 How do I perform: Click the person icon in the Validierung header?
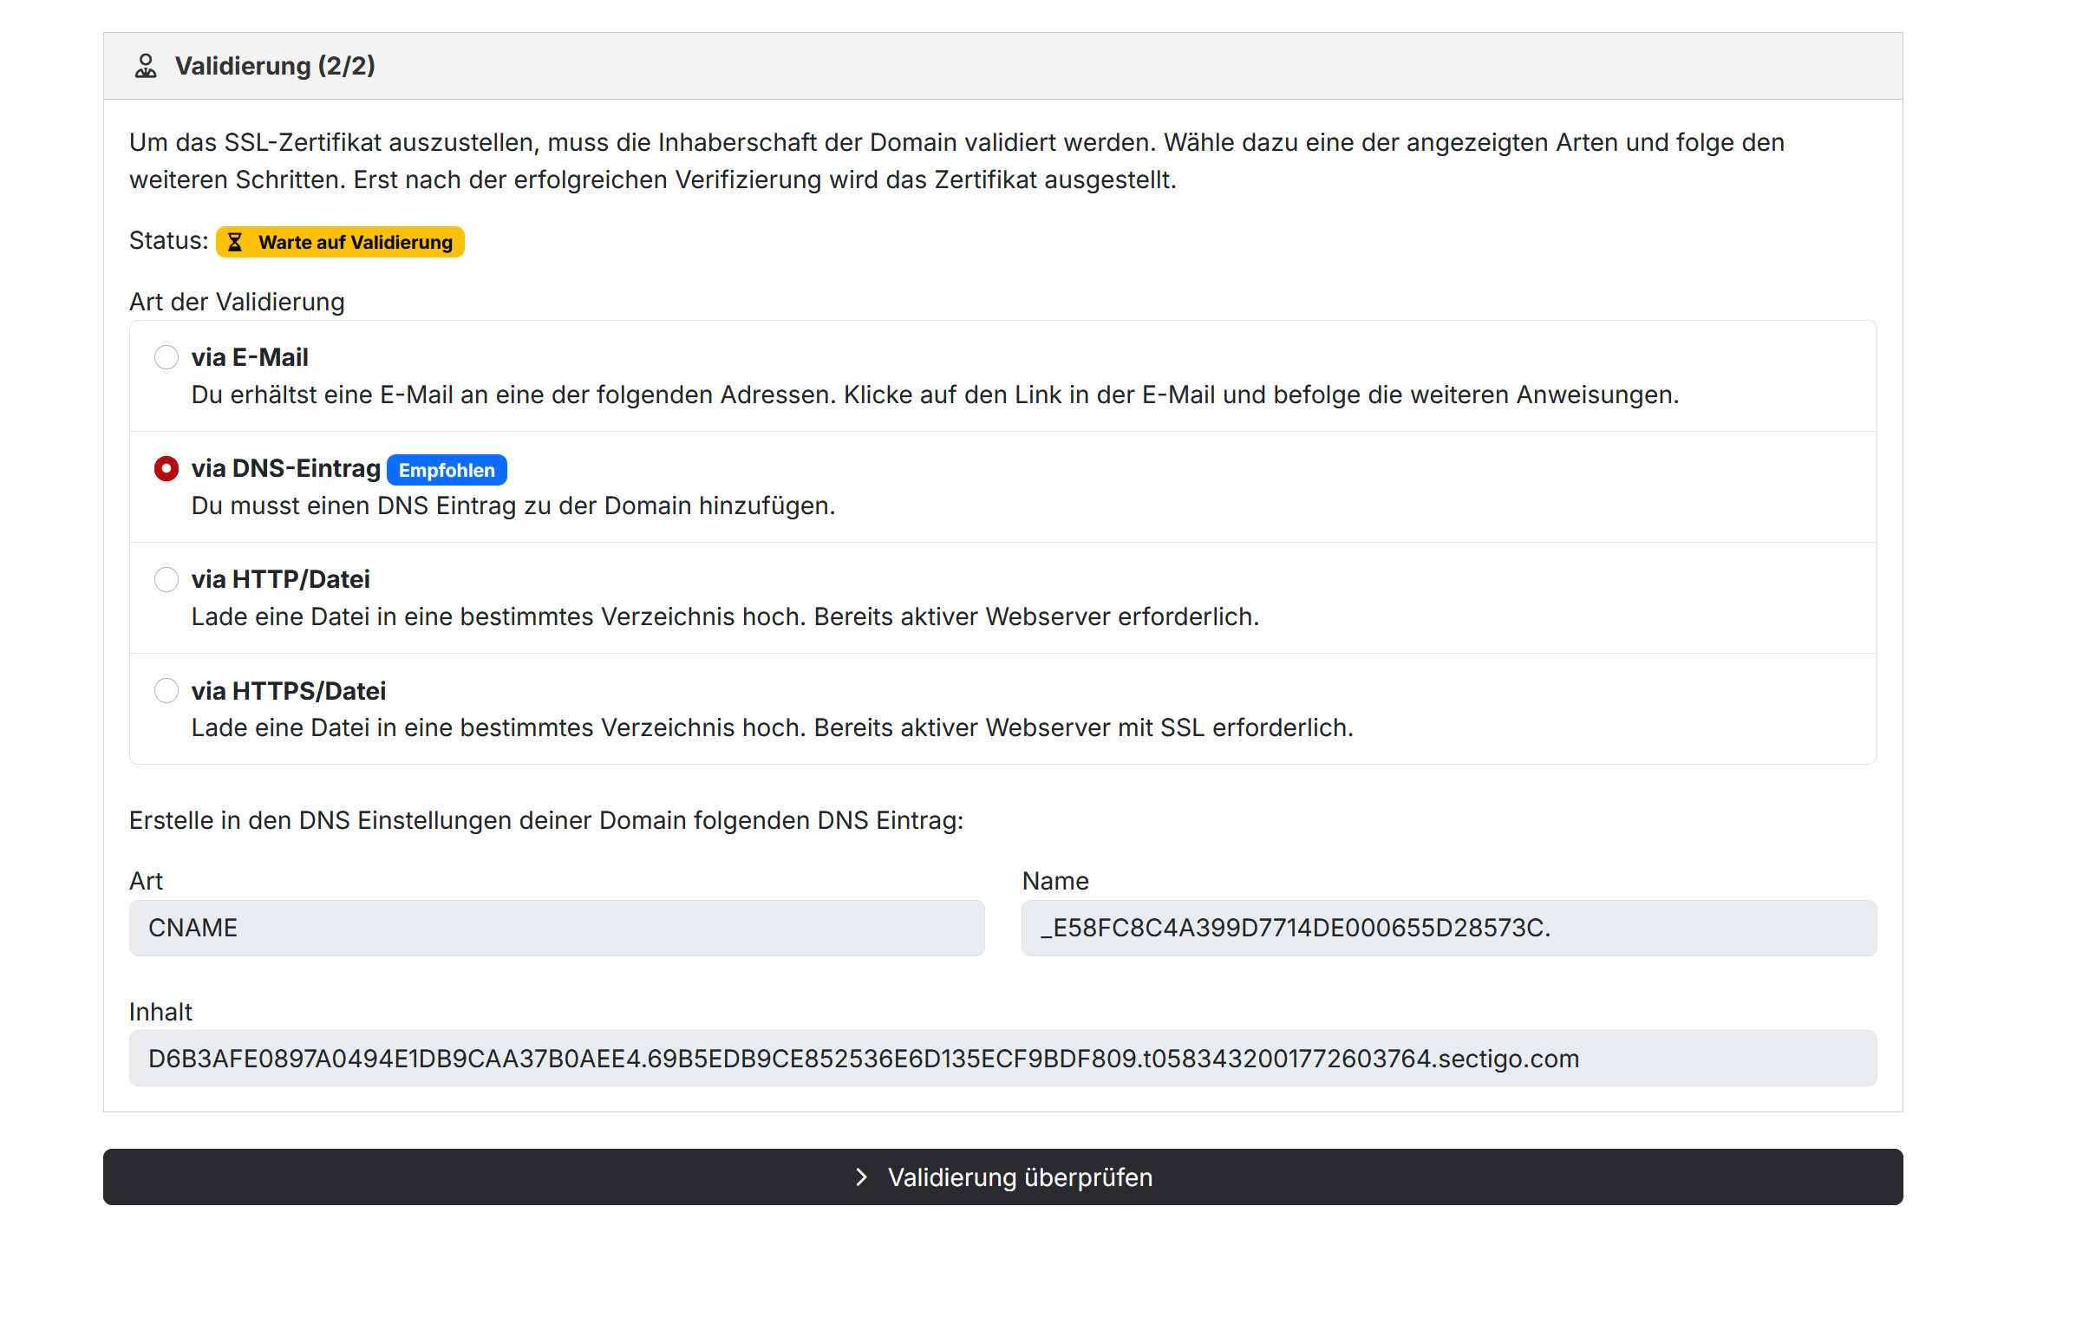146,64
